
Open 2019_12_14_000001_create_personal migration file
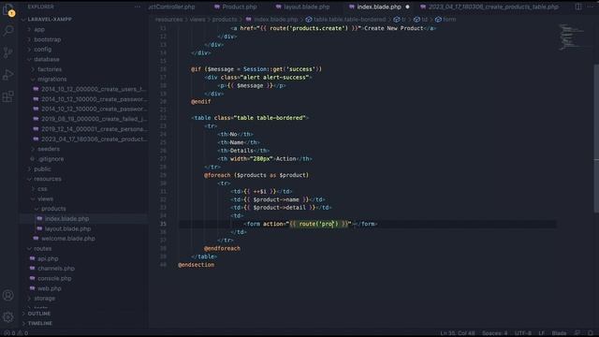point(94,129)
